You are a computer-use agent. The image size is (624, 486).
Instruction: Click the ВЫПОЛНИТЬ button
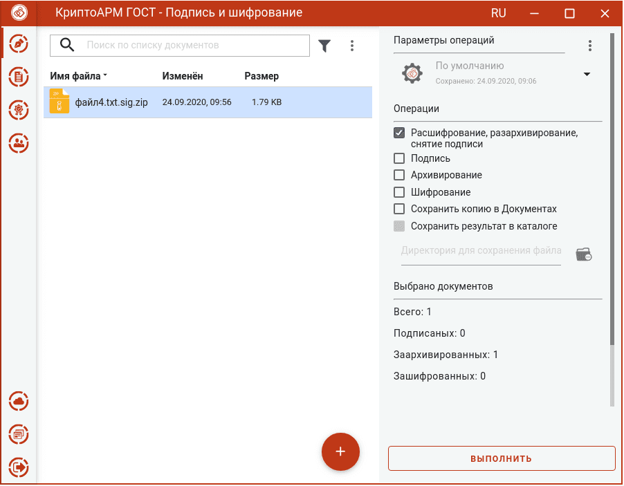502,458
